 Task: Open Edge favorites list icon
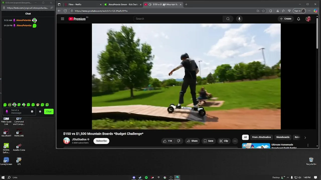point(283,11)
